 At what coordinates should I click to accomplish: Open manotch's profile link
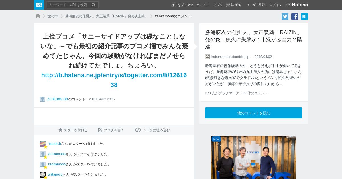tap(54, 144)
